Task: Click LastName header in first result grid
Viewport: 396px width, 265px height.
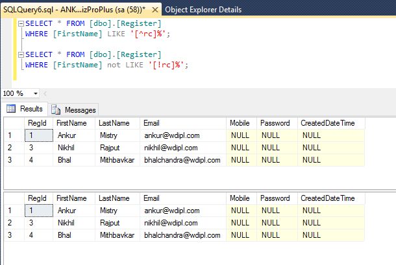Action: click(118, 123)
